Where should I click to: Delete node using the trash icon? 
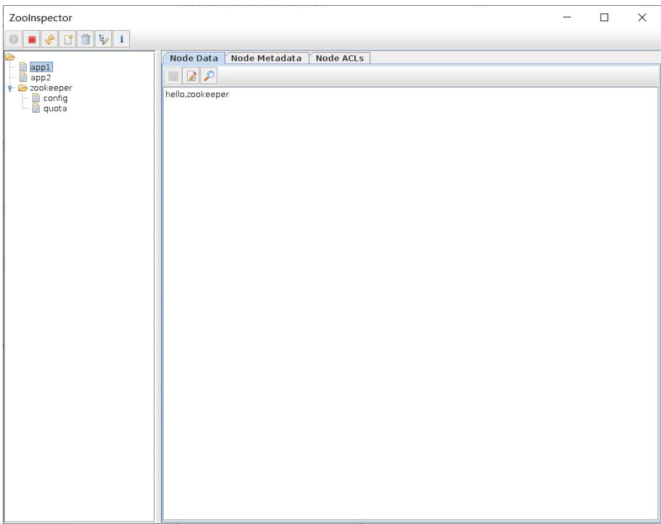click(x=86, y=39)
